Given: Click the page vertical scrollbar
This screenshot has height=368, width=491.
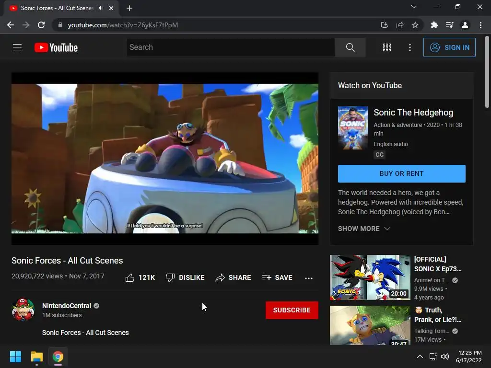Looking at the screenshot, I should [487, 72].
